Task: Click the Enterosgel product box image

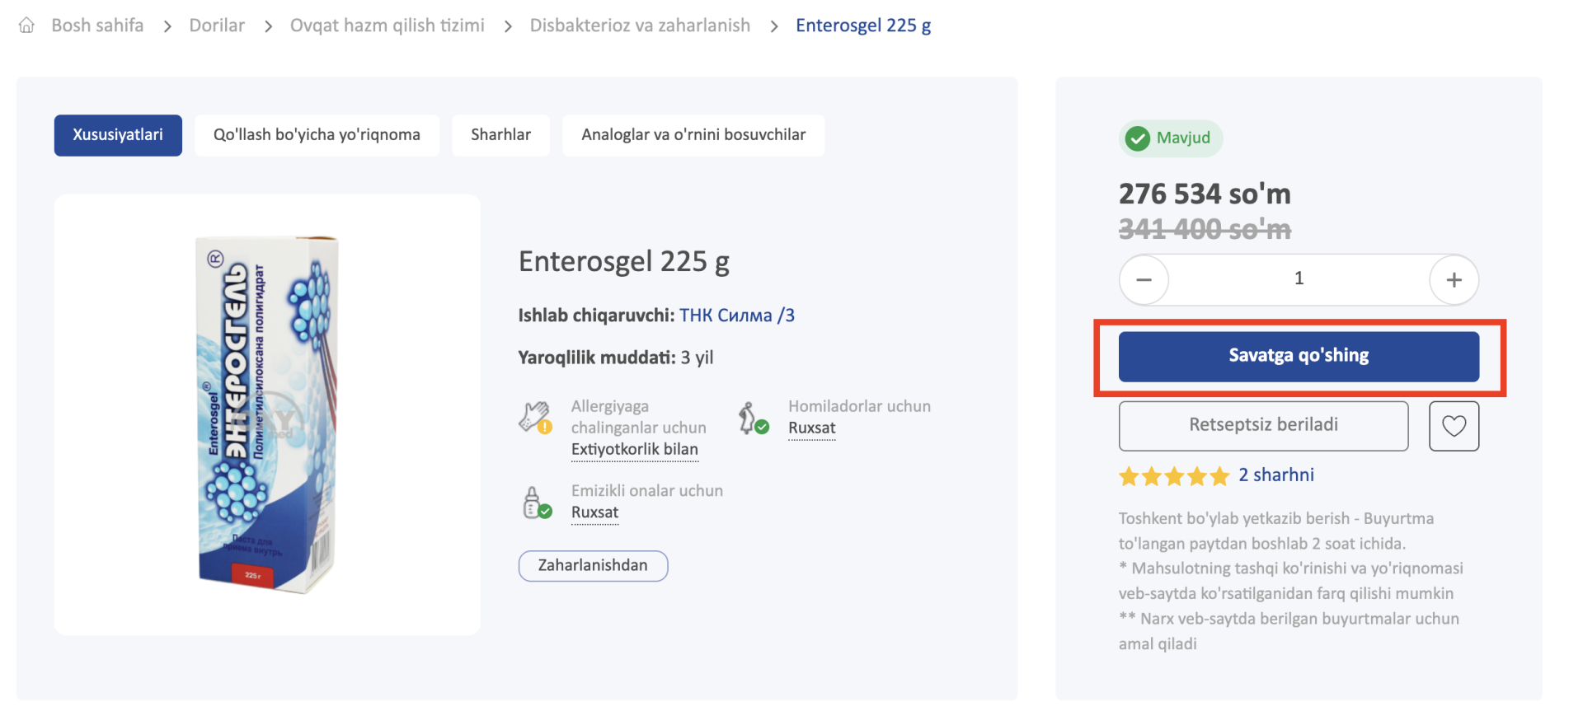Action: (x=267, y=414)
